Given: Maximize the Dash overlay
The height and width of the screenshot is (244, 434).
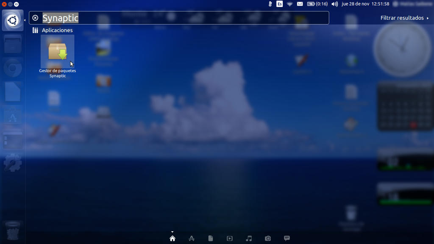Looking at the screenshot, I should coord(17,4).
